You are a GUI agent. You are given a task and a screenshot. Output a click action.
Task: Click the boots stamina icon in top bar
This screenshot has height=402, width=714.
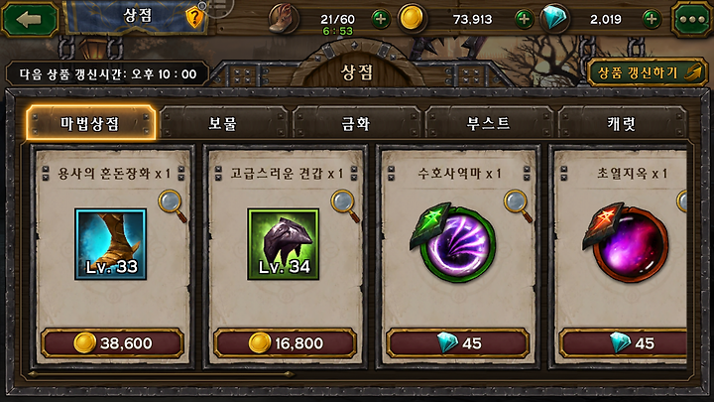pyautogui.click(x=283, y=19)
